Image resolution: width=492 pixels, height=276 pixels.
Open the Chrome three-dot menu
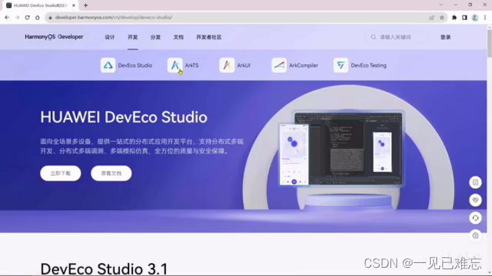[485, 18]
